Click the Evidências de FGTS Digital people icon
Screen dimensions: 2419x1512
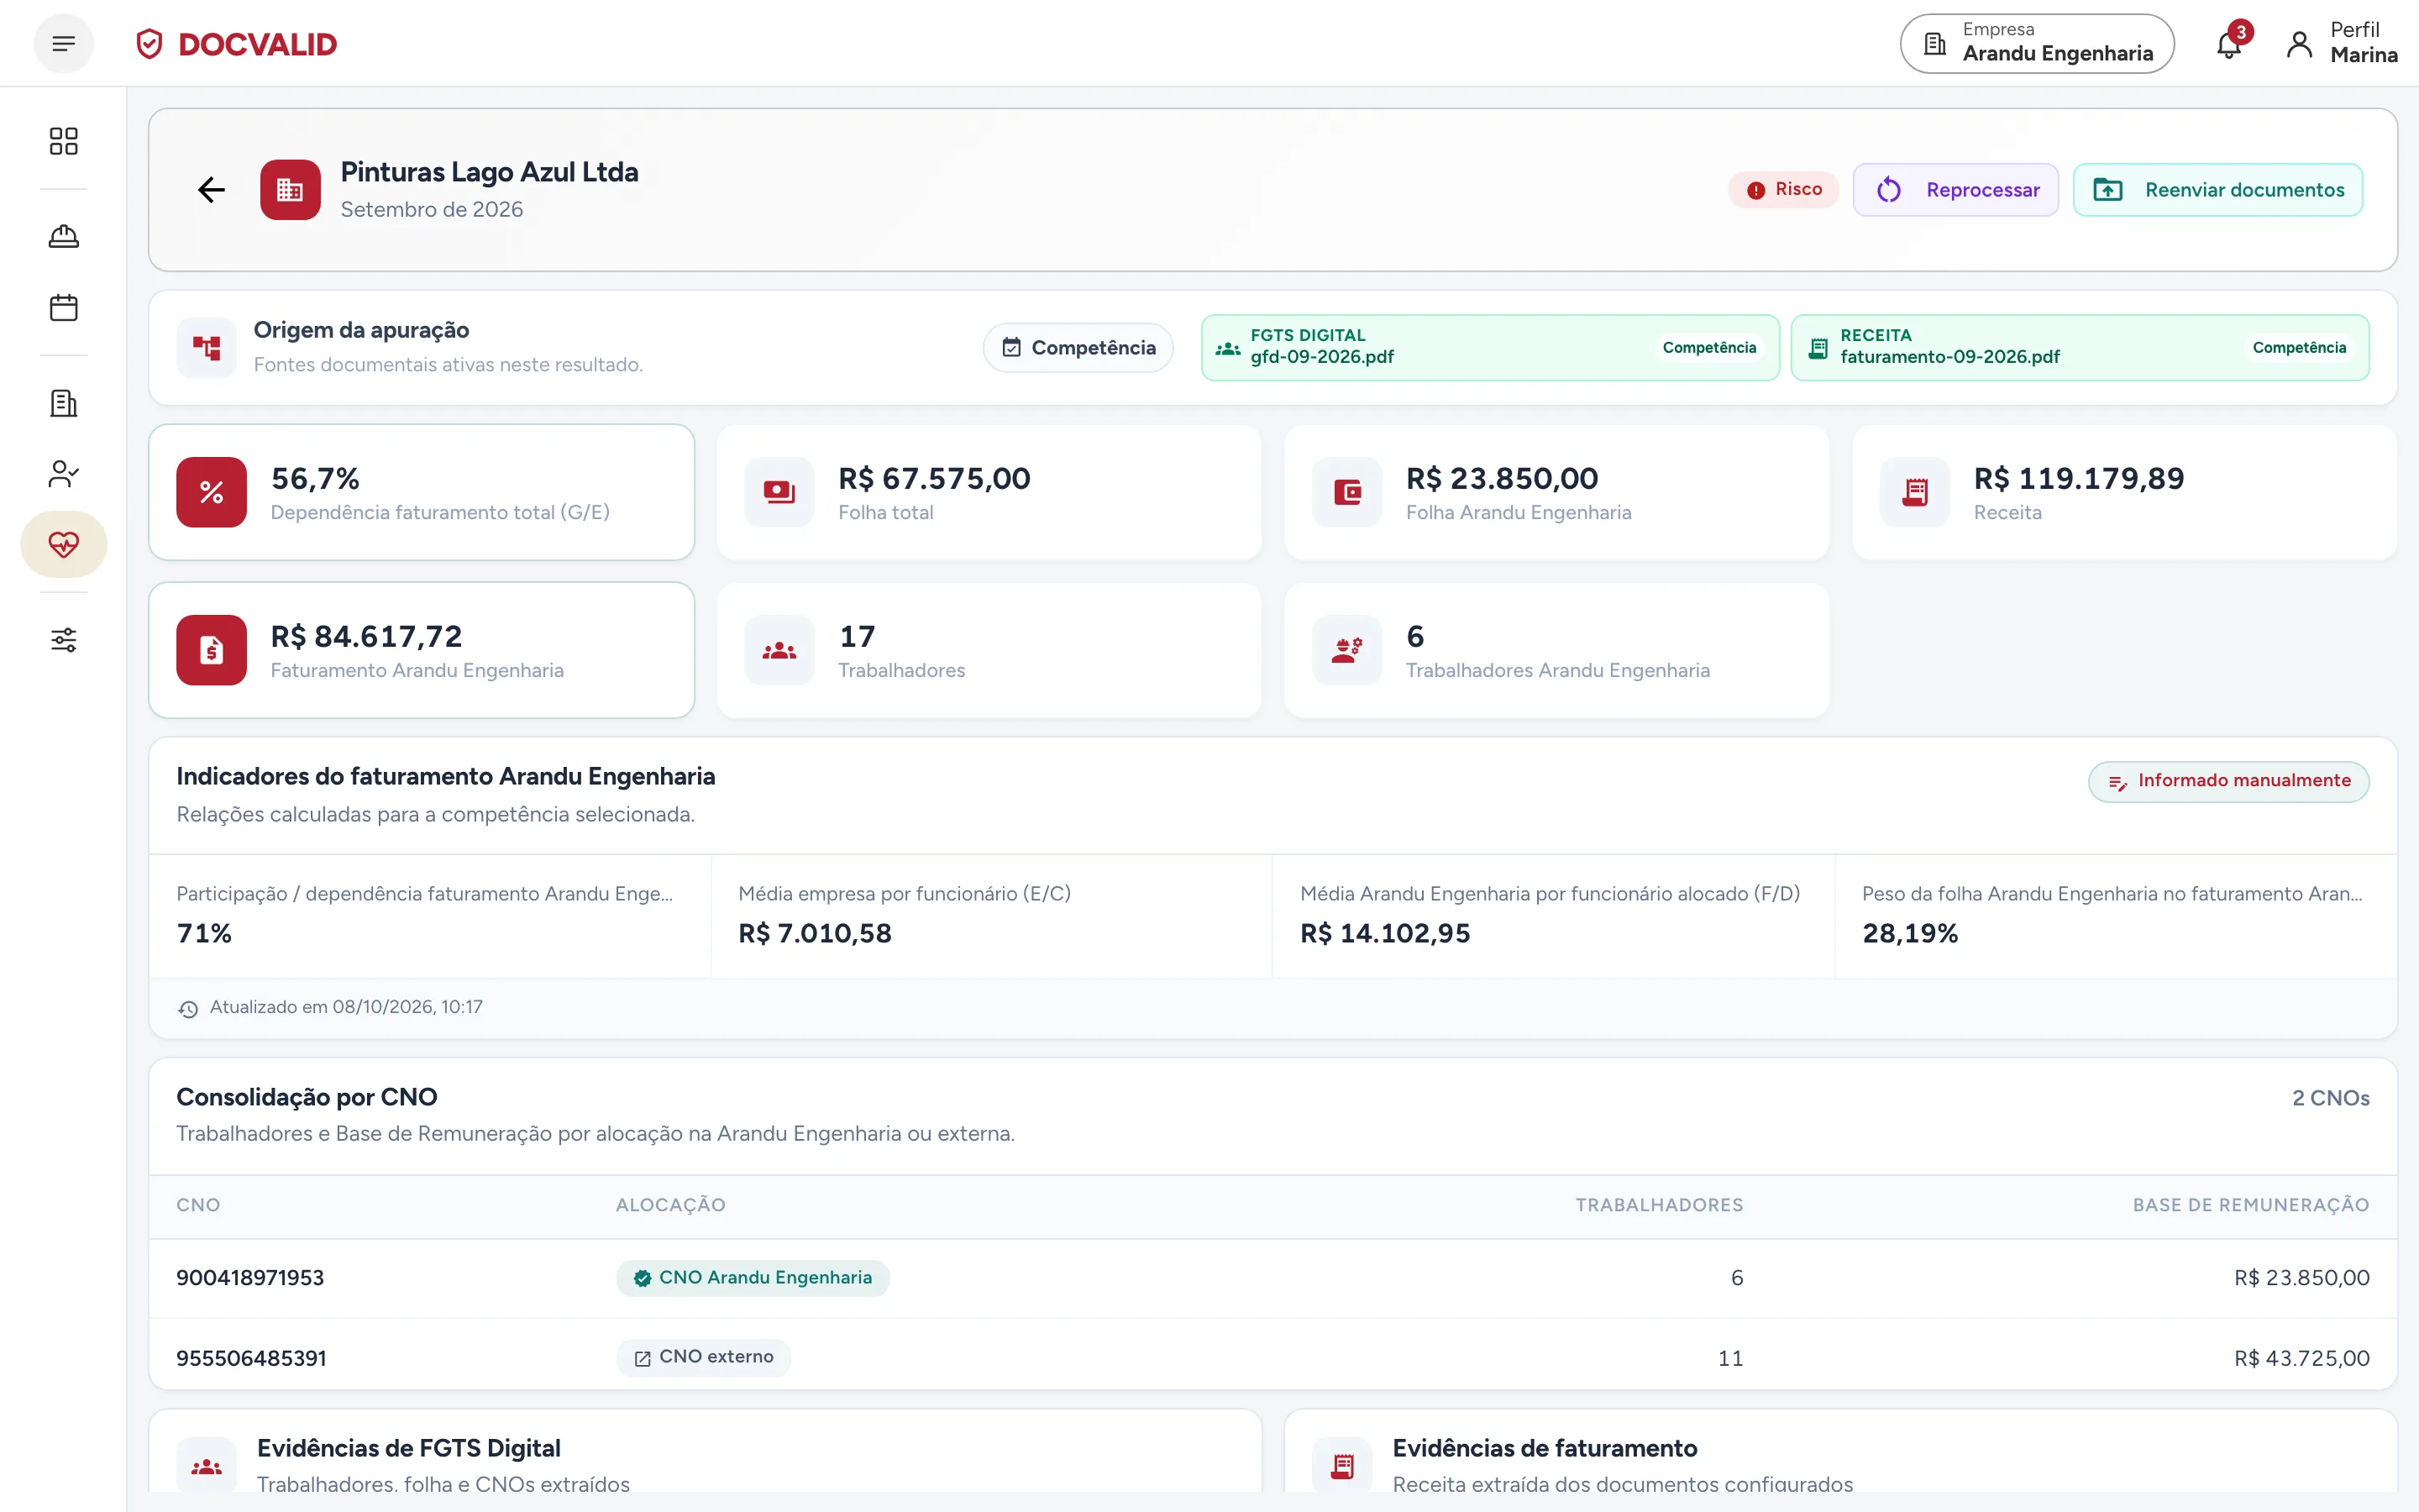click(x=207, y=1466)
